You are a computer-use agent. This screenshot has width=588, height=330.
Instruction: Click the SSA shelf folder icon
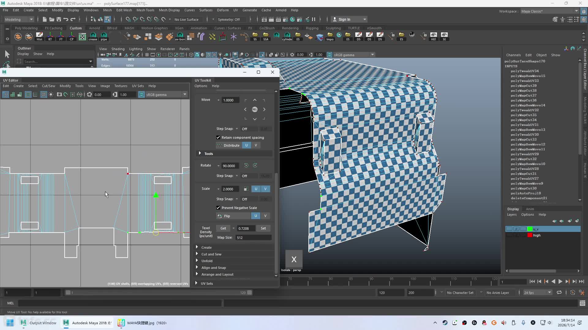(x=266, y=37)
